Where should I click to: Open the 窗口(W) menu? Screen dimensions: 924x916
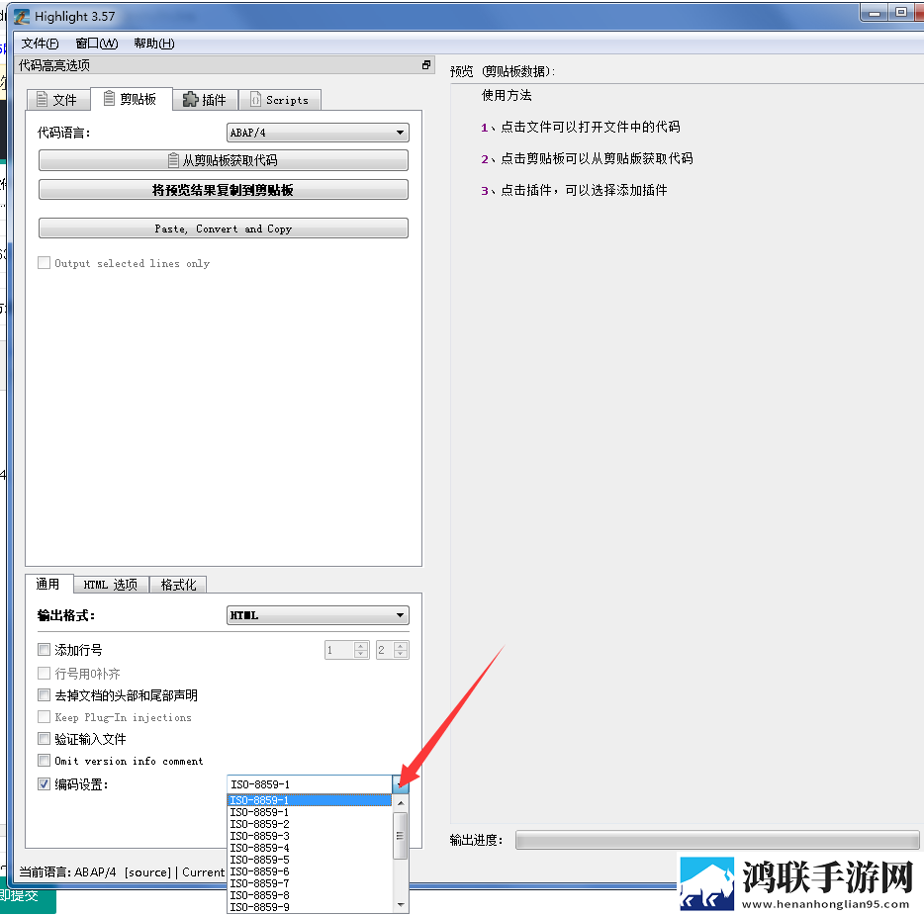97,44
